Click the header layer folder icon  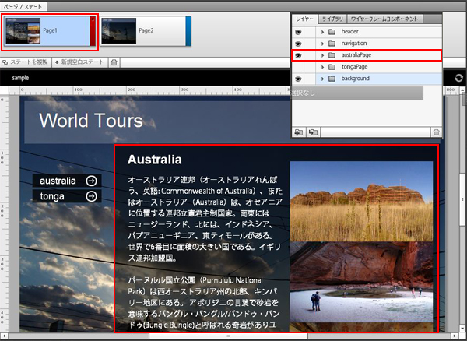332,32
